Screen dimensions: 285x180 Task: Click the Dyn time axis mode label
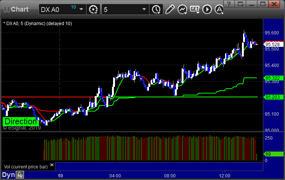pyautogui.click(x=8, y=175)
